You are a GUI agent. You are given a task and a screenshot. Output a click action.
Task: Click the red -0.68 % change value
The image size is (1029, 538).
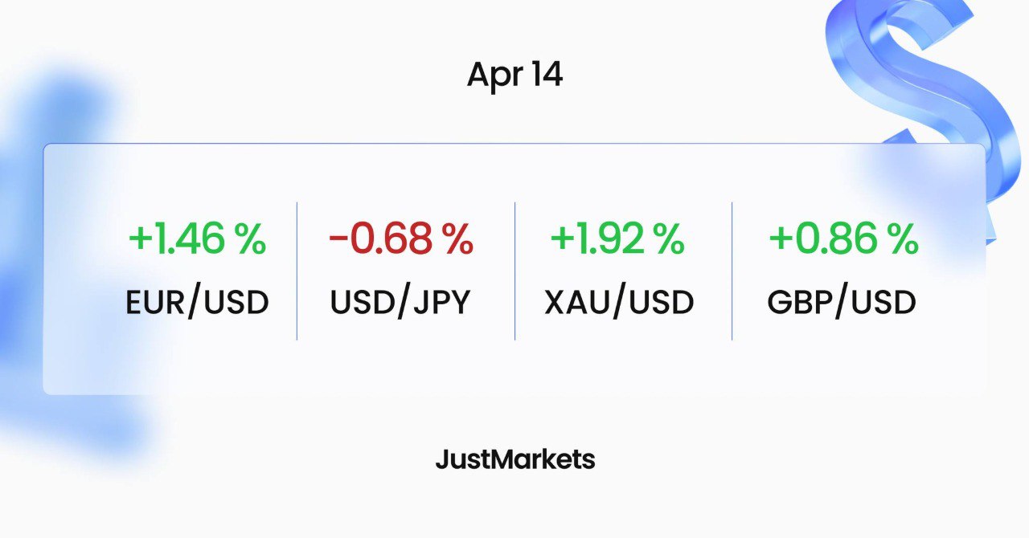tap(400, 239)
